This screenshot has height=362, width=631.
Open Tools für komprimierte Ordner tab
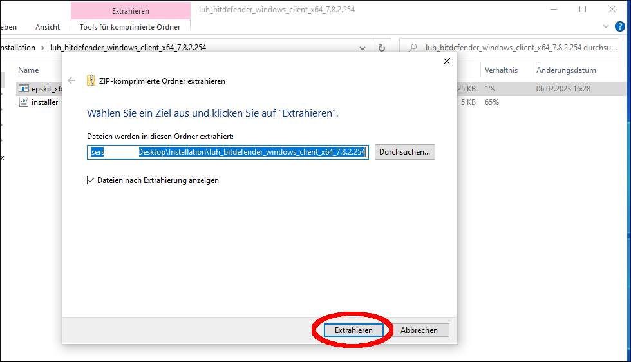coord(130,27)
